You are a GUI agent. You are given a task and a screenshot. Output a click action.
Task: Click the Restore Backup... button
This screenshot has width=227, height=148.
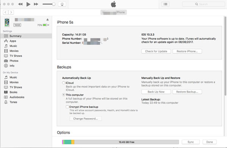coord(187,92)
